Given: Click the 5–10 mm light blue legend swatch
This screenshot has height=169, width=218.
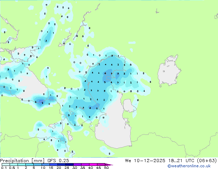Looking at the screenshot, I should [x=37, y=165].
